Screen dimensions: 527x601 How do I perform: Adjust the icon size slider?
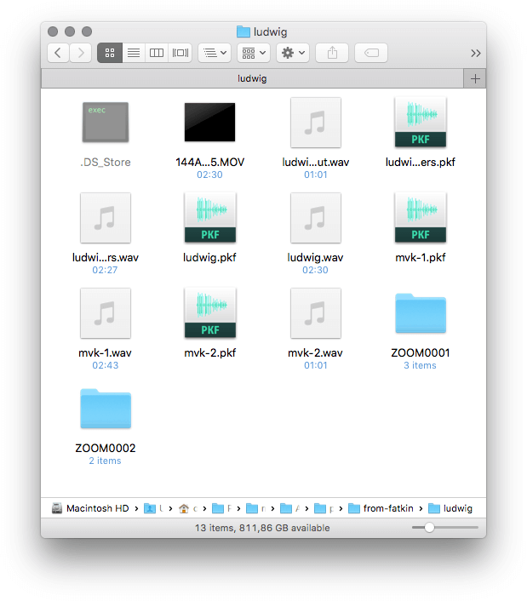point(429,528)
